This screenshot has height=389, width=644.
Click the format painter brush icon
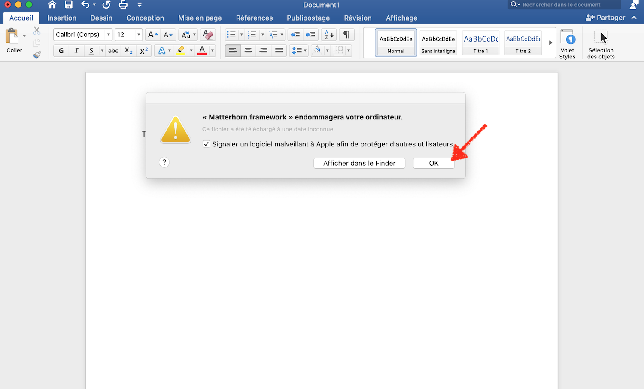pyautogui.click(x=37, y=55)
